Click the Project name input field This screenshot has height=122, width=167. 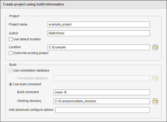[99, 24]
